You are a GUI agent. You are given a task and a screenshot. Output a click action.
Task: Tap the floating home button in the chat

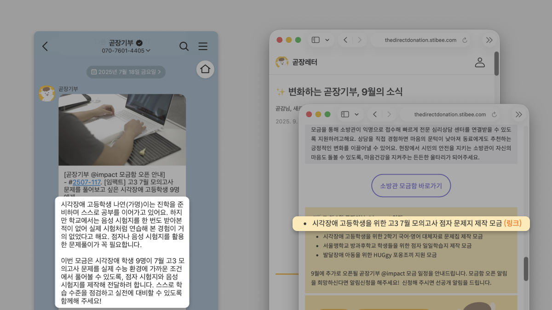pyautogui.click(x=205, y=69)
